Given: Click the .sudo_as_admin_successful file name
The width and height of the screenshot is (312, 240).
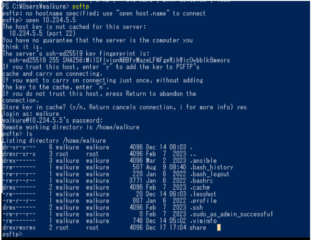Looking at the screenshot, I should point(231,214).
